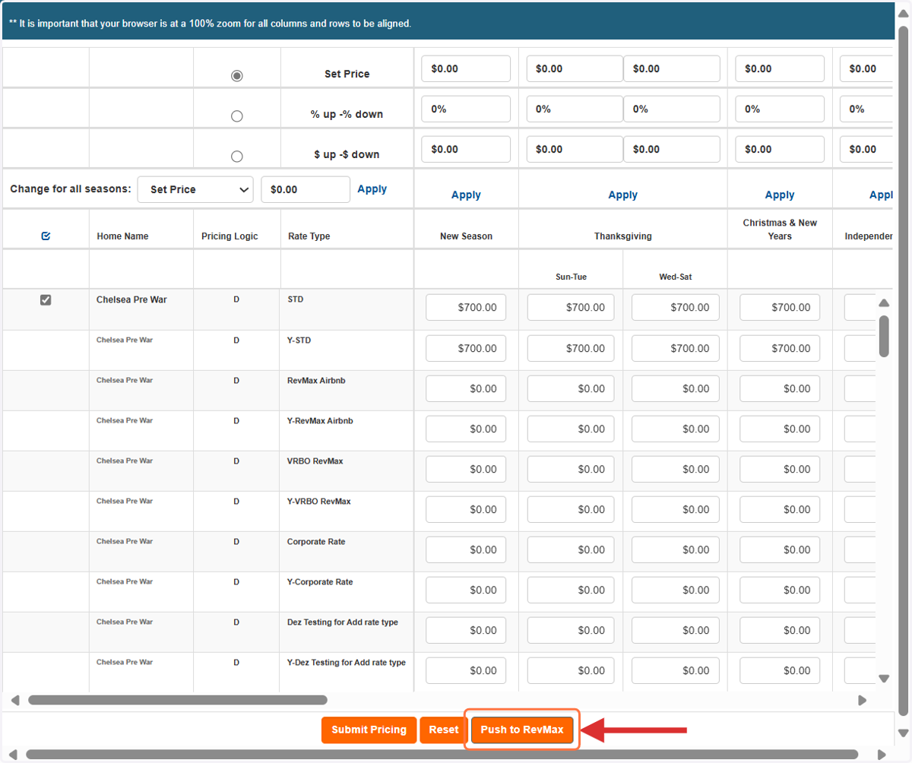Image resolution: width=912 pixels, height=763 pixels.
Task: Click Apply next to all-seasons amount field
Action: tap(372, 189)
